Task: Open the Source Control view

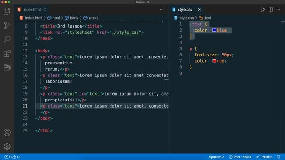Action: pyautogui.click(x=7, y=25)
